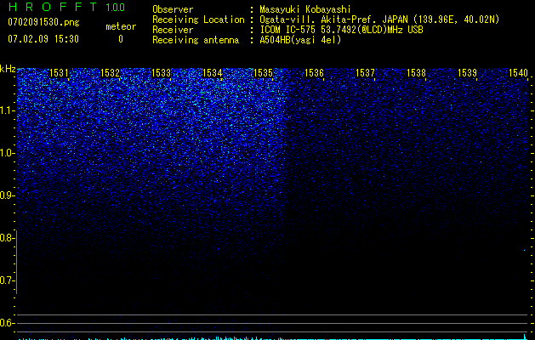Viewport: 535px width, 340px height.
Task: Click the date stamp 07.02.09 15:30
Action: 43,39
